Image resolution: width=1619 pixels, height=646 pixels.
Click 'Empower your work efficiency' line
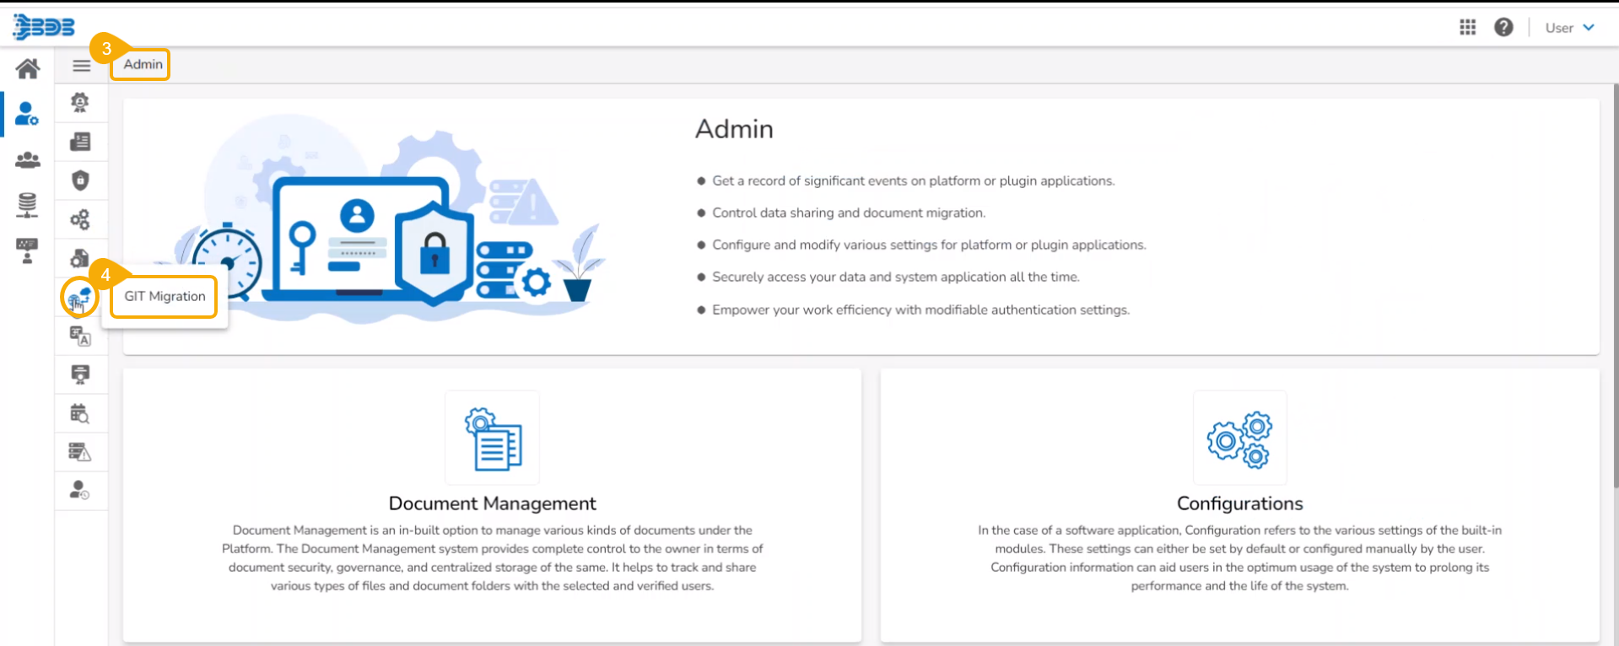click(x=921, y=310)
